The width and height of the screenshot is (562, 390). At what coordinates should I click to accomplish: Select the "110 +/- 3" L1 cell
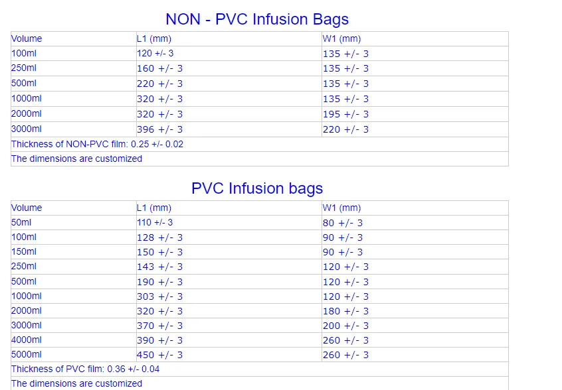[x=155, y=223]
